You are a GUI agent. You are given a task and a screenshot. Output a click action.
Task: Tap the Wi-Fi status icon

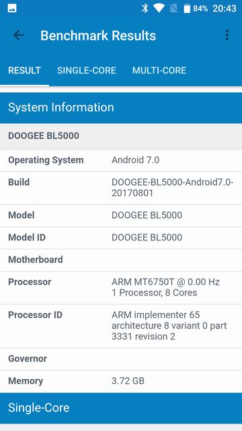tap(159, 8)
